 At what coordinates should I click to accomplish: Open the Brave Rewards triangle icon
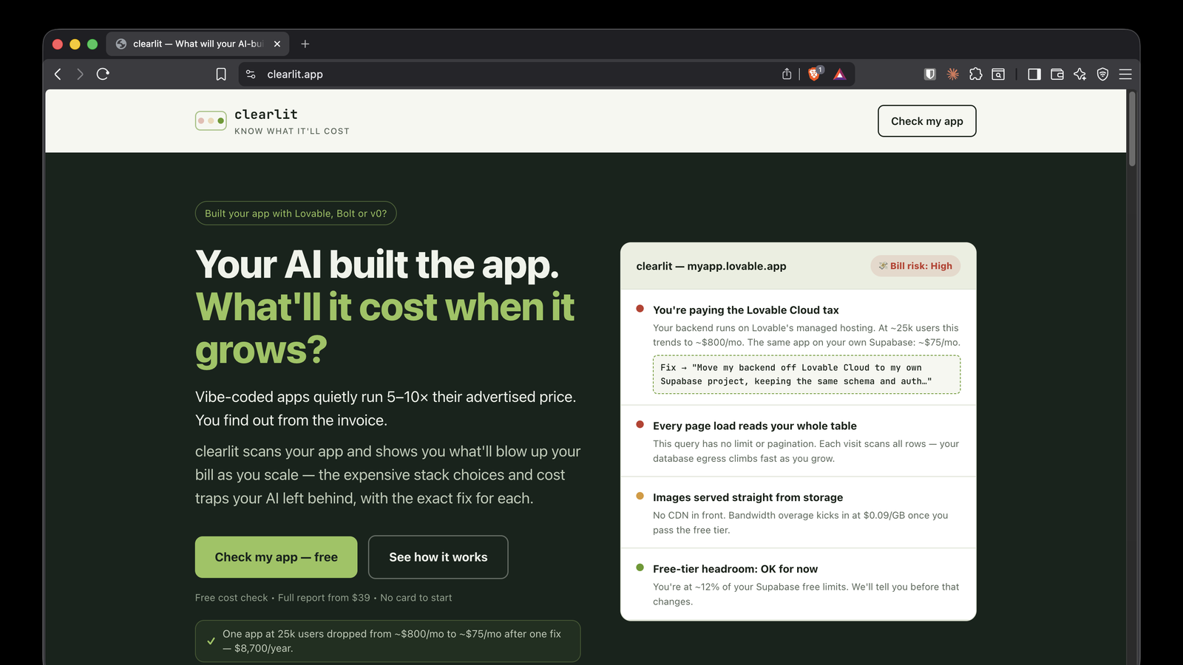coord(839,74)
